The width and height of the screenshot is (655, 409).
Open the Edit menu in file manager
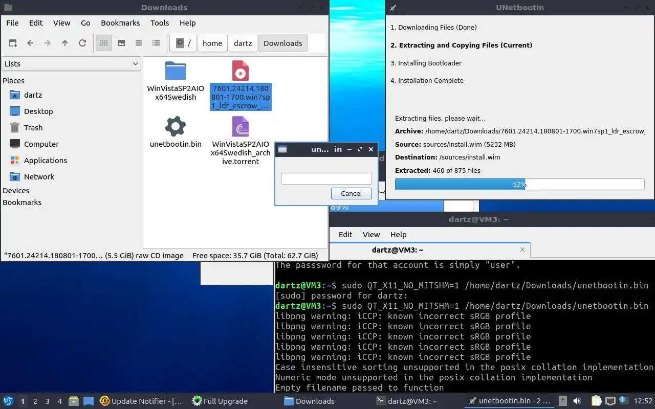point(36,23)
